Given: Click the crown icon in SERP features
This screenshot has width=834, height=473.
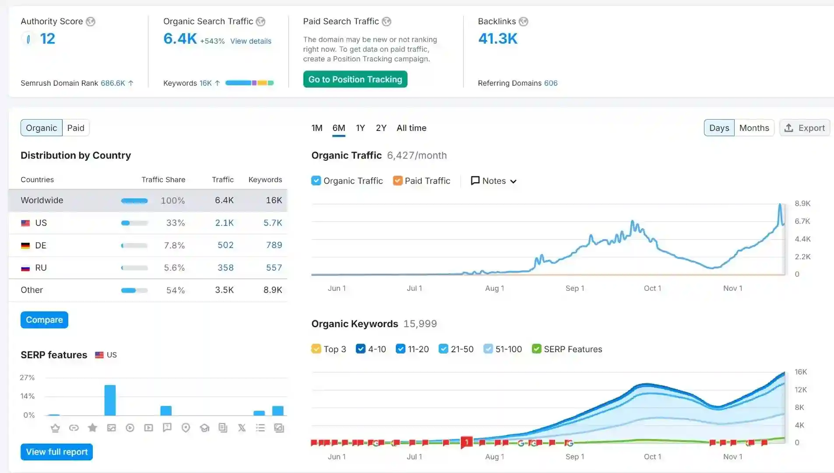Looking at the screenshot, I should click(55, 428).
